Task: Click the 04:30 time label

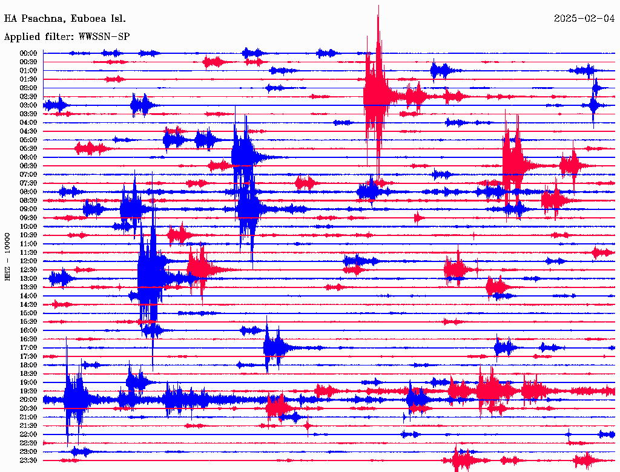Action: 28,131
